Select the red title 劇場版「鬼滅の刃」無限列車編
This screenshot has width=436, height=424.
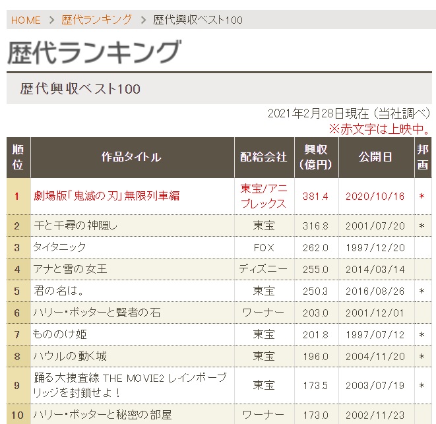click(106, 196)
